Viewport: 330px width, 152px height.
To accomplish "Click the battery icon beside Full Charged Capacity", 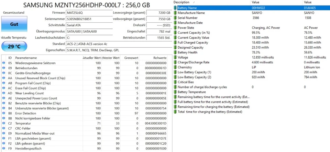I will click(x=175, y=43).
